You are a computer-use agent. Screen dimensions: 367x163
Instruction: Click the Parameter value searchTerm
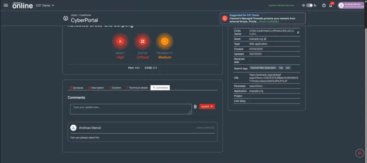(256, 86)
